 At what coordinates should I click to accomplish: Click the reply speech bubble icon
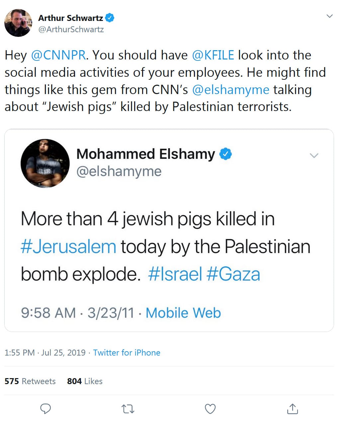45,408
